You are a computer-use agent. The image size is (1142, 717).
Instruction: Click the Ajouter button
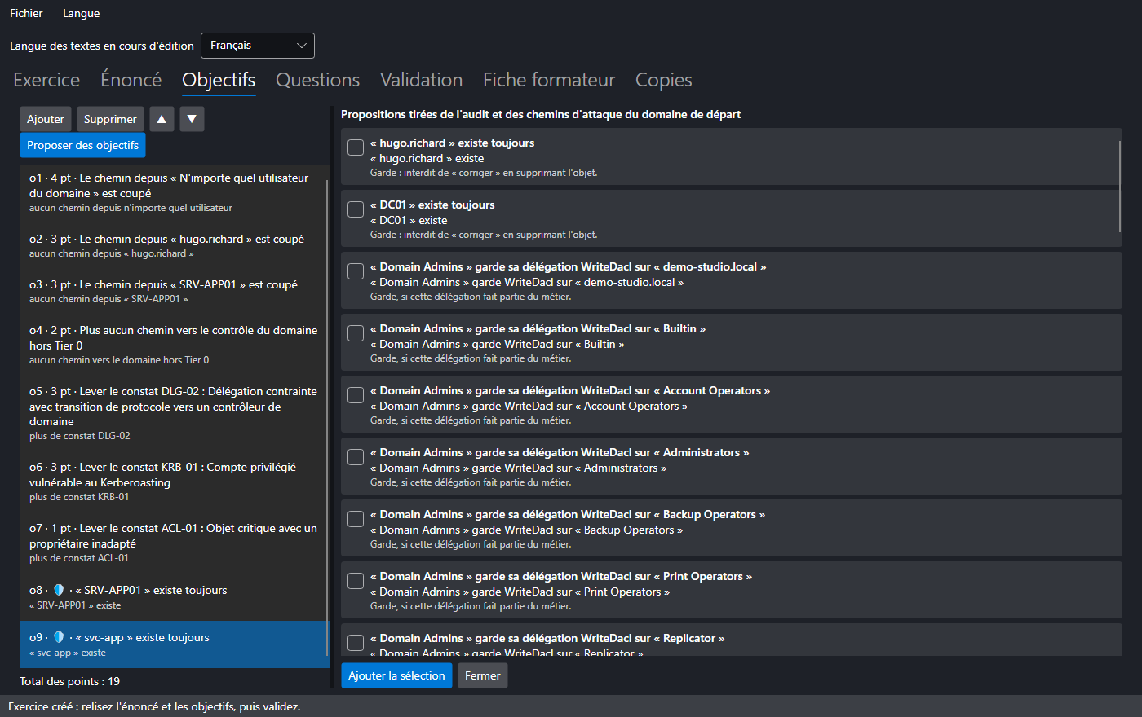click(x=46, y=119)
